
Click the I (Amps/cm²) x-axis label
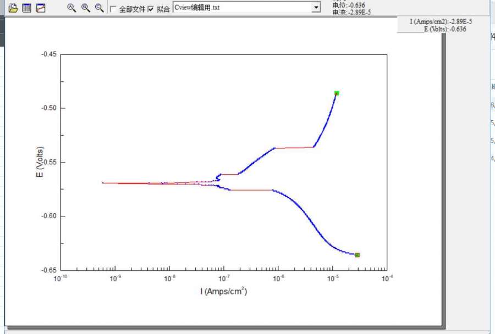point(223,291)
